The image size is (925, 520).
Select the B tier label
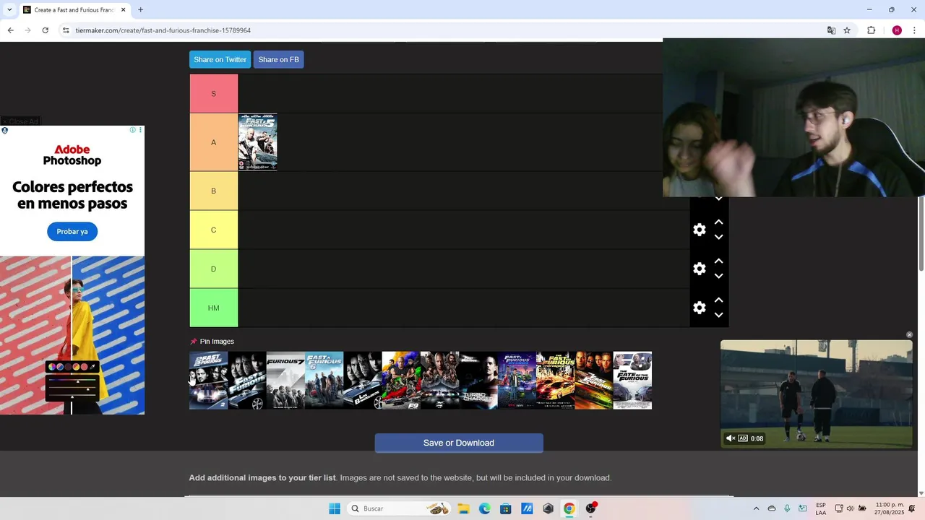(214, 191)
